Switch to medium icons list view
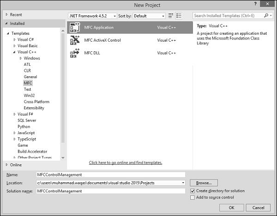The height and width of the screenshot is (216, 277). (x=179, y=16)
